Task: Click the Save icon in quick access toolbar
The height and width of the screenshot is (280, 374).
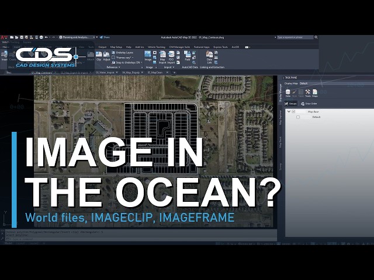Action: pos(22,37)
